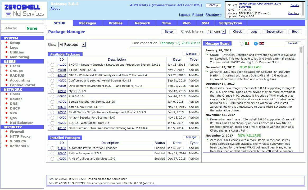Click the Zeroshell Net Services logo
This screenshot has width=308, height=190.
[24, 10]
